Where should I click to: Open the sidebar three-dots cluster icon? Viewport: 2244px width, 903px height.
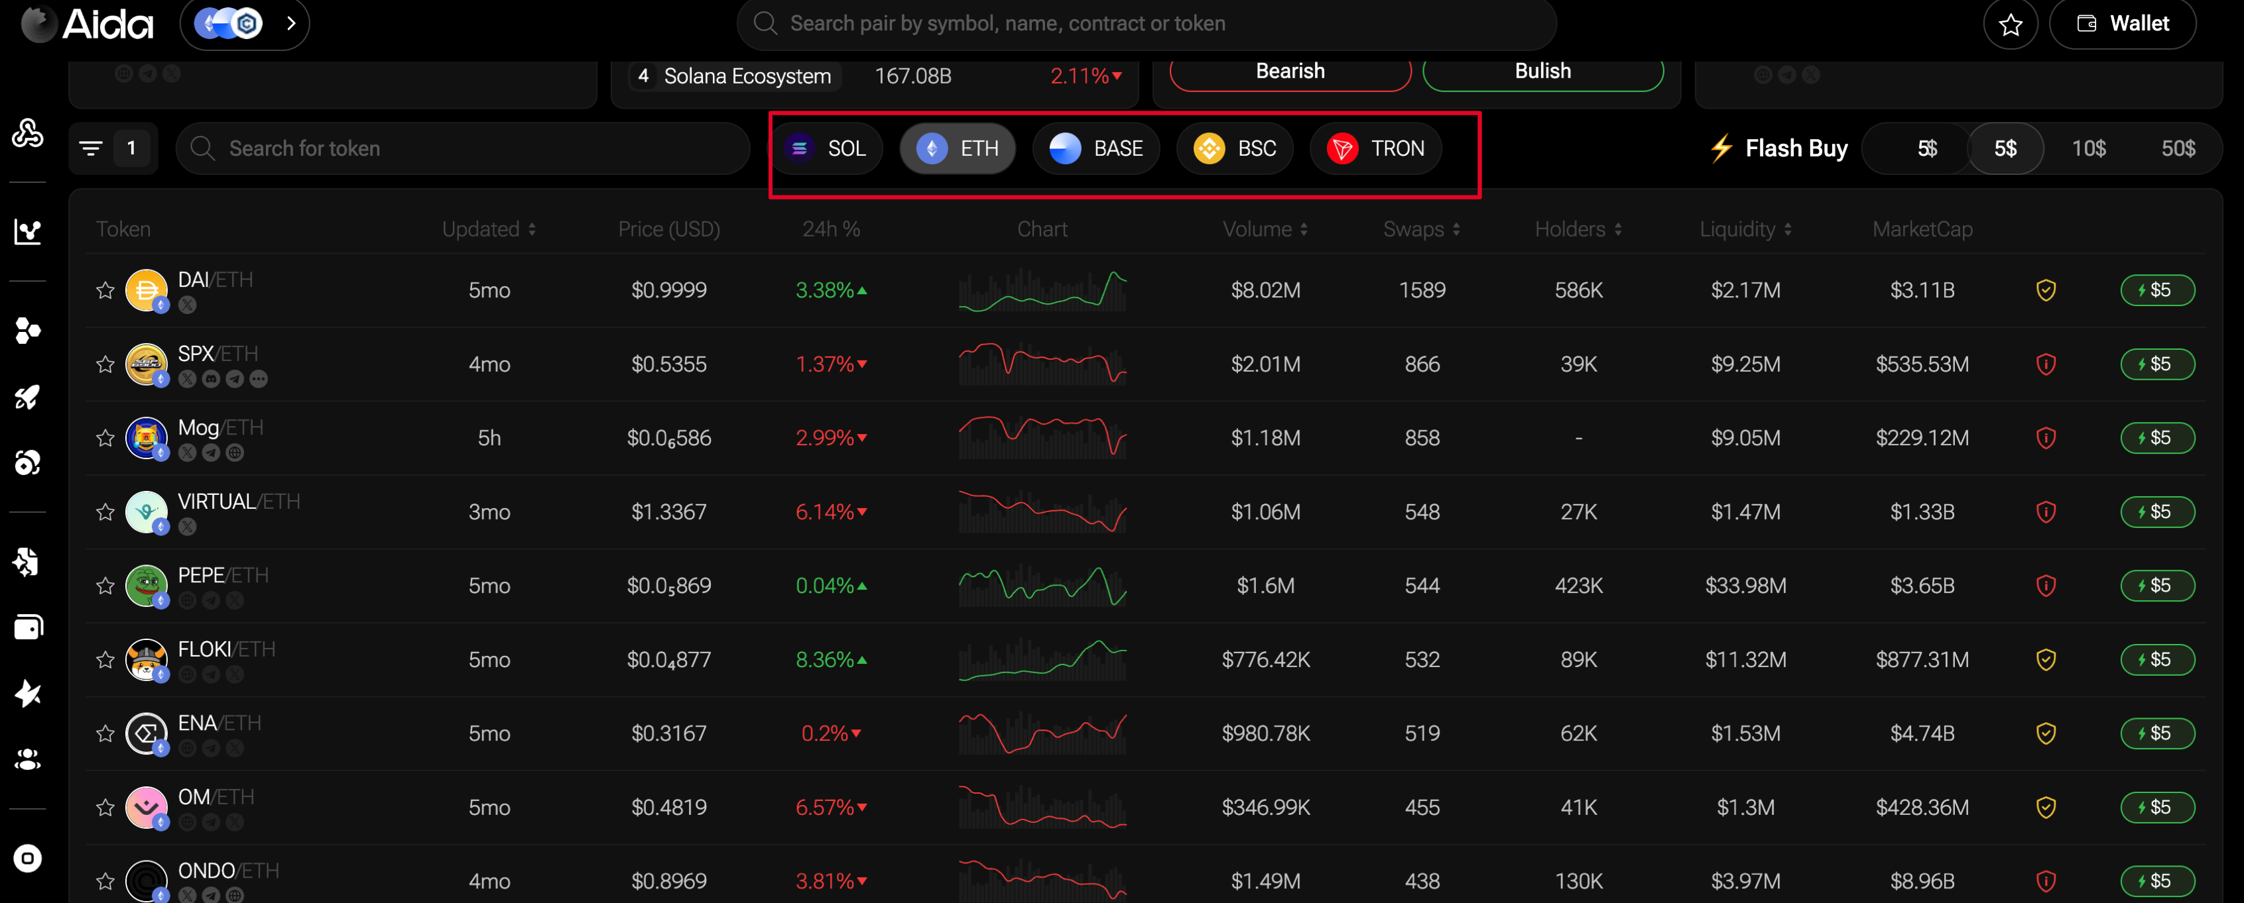click(27, 331)
